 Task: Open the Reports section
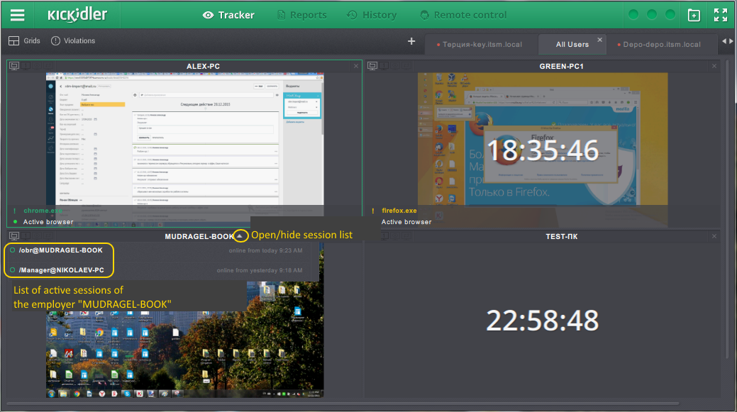(301, 15)
